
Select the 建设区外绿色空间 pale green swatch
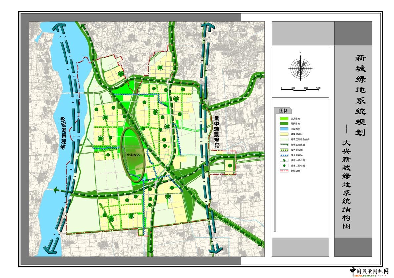tap(285, 139)
